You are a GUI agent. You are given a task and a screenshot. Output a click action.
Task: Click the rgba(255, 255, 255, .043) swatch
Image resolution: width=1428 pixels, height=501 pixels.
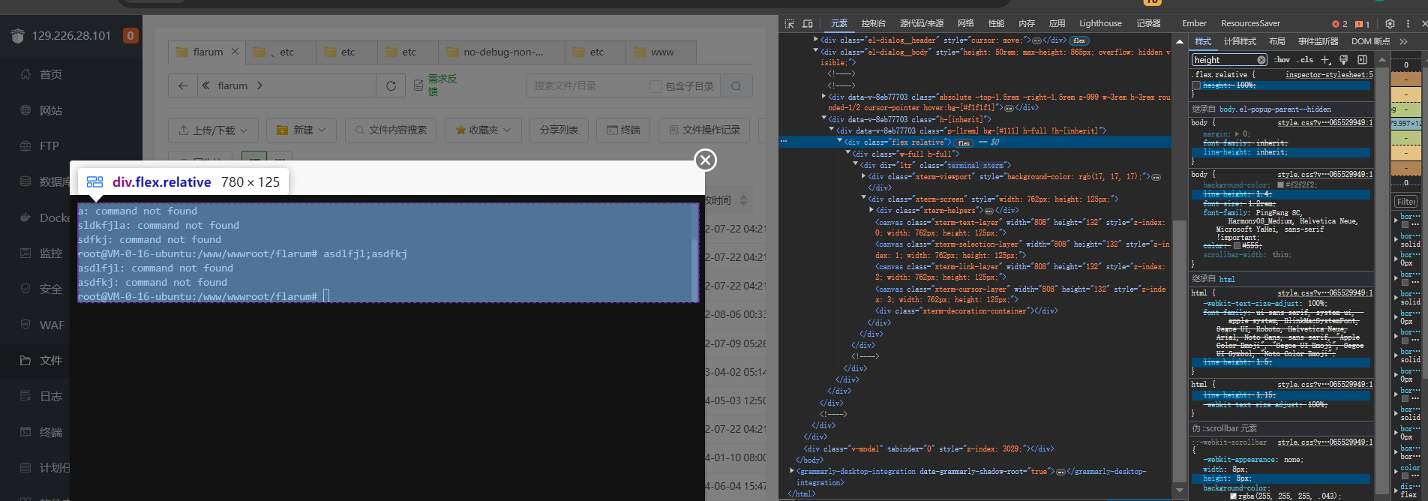(1234, 496)
